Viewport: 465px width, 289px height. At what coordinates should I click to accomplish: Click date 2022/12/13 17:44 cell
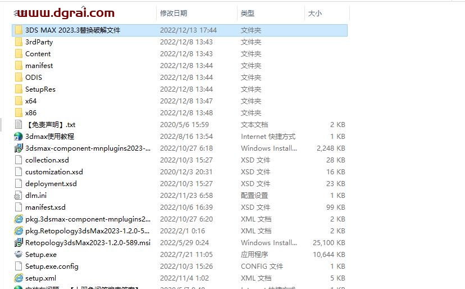tap(188, 30)
